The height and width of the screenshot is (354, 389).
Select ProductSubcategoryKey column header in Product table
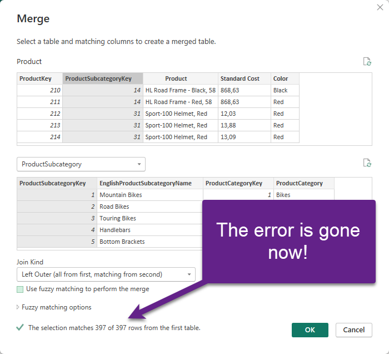pyautogui.click(x=102, y=78)
